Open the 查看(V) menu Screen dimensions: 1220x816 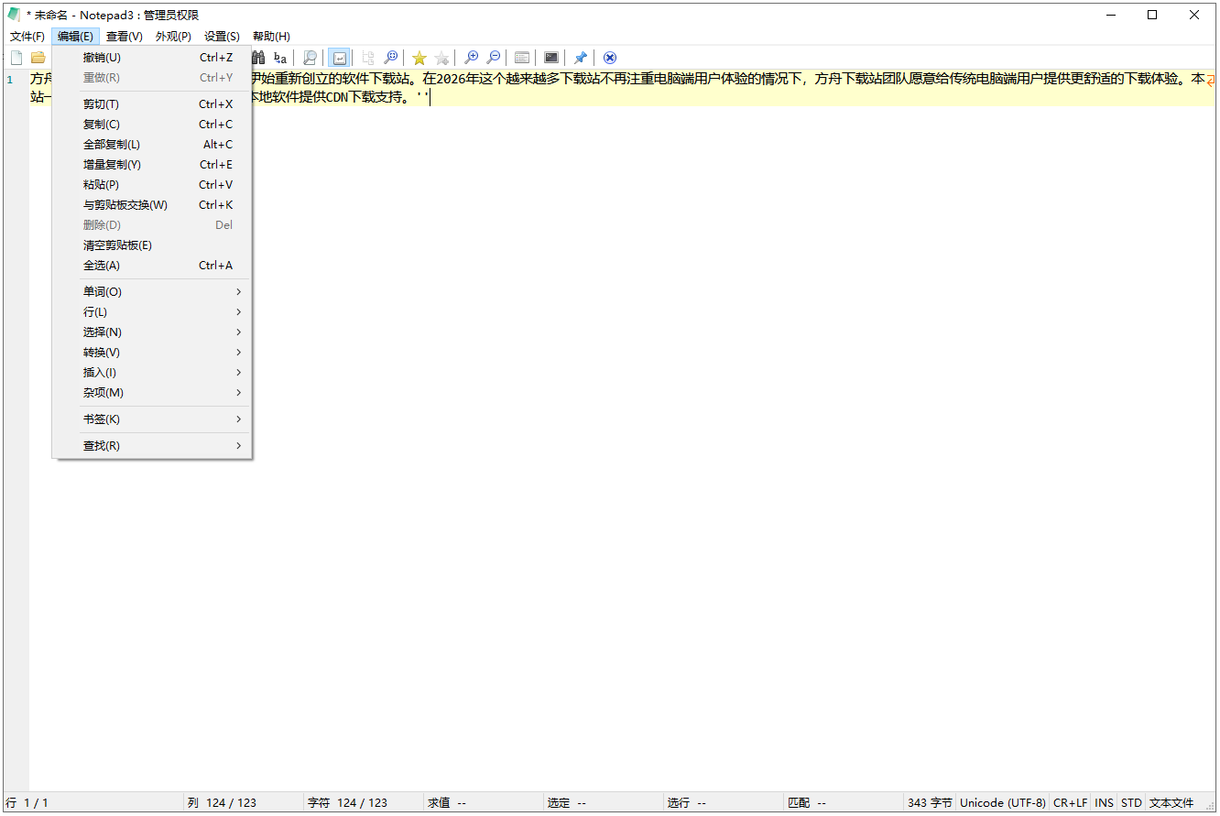pyautogui.click(x=123, y=36)
